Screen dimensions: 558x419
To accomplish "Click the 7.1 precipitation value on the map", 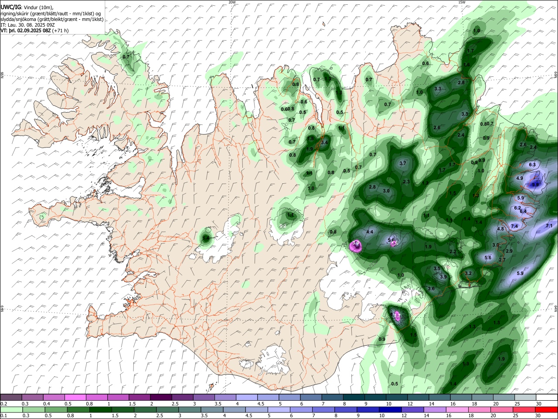I will [x=549, y=226].
